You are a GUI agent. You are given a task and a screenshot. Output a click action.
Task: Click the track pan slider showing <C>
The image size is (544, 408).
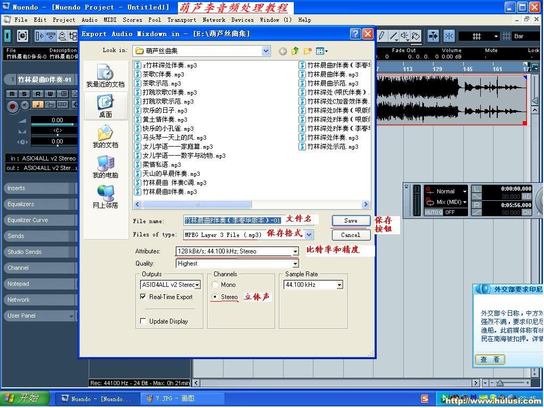(54, 131)
